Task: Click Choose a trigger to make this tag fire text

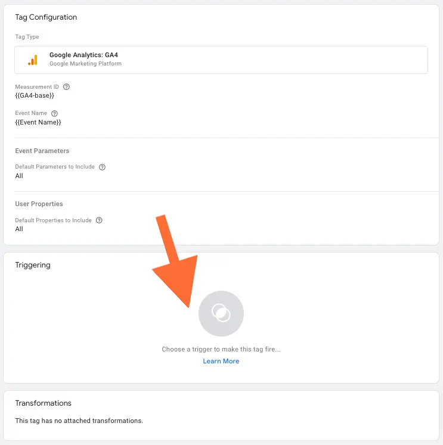Action: (221, 349)
